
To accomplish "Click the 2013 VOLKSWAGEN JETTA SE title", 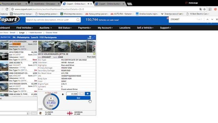I will click(x=53, y=54).
